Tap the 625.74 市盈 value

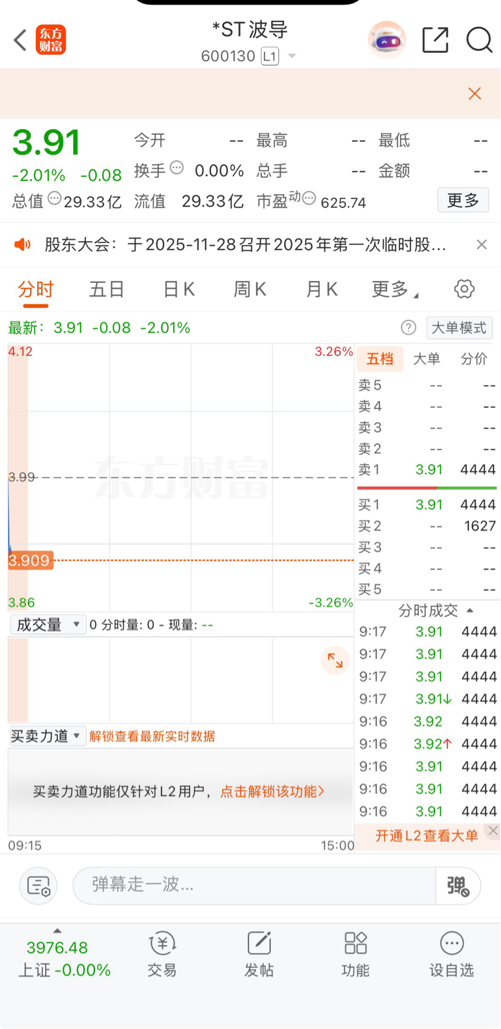point(343,202)
